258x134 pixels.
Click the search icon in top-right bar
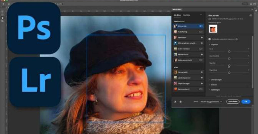click(x=251, y=4)
